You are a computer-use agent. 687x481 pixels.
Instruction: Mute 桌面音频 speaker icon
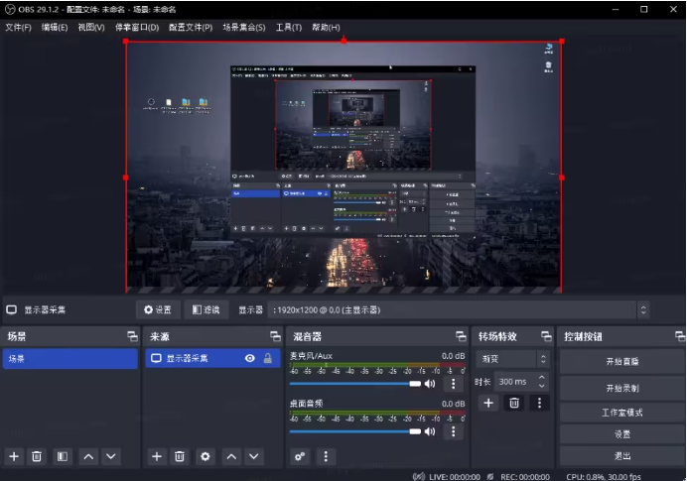[430, 431]
